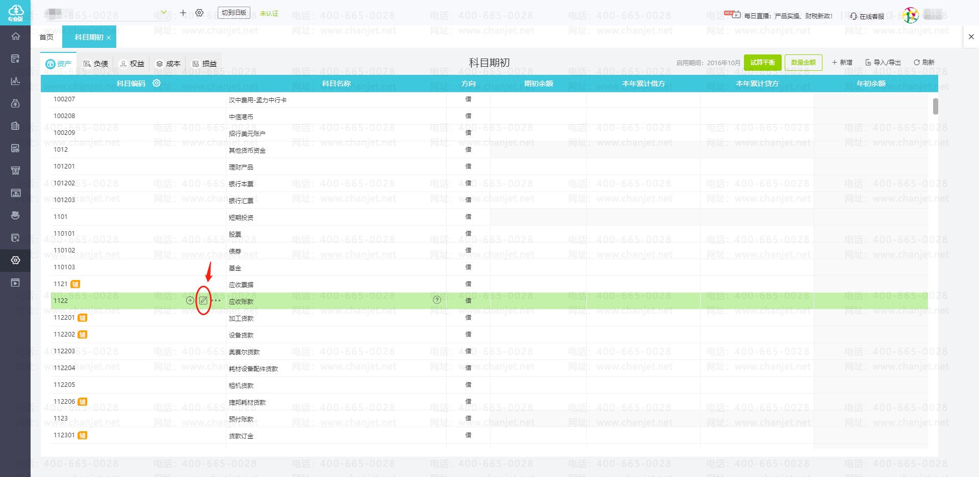This screenshot has width=979, height=477.
Task: Open the gear settings icon in the top bar
Action: coord(199,13)
